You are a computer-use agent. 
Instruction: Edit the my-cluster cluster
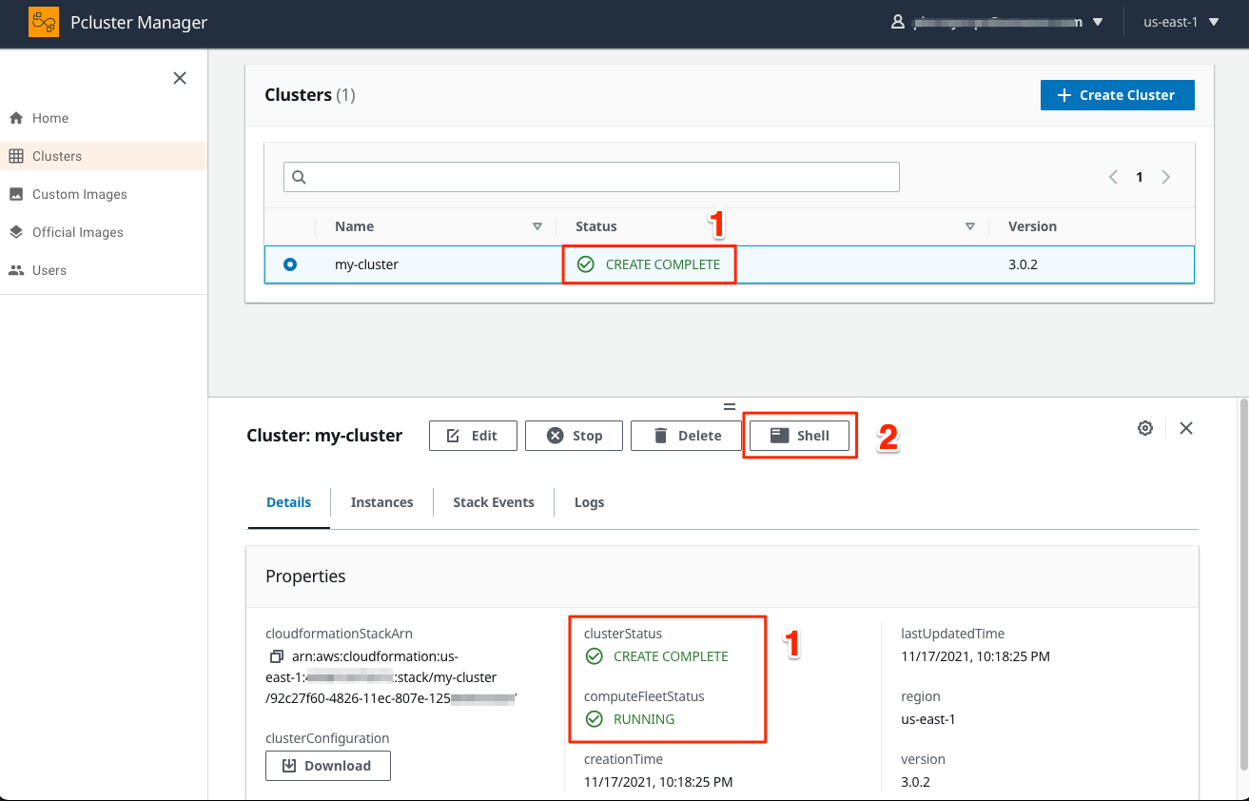473,436
